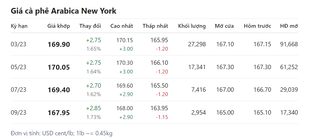Click the Khối lượng column header
This screenshot has height=138, width=310.
[x=192, y=26]
